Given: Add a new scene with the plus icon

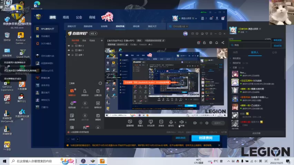Looking at the screenshot, I should (102, 40).
